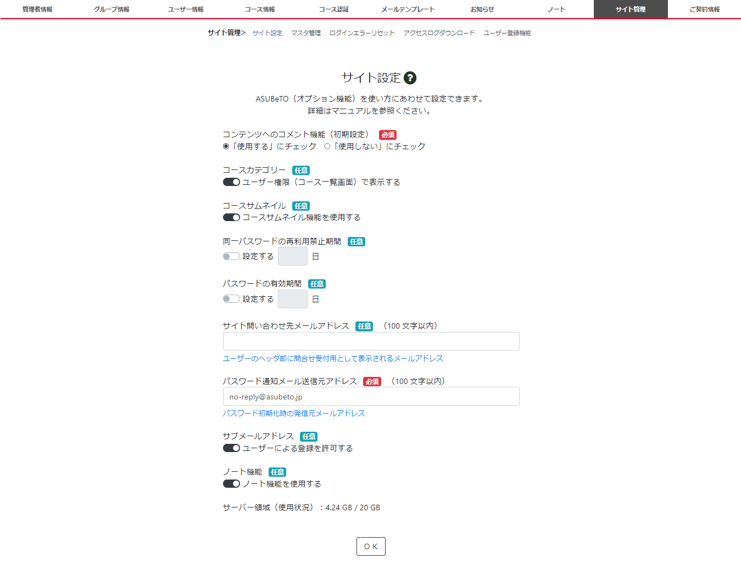The image size is (741, 564).
Task: Click password validity days field
Action: point(293,299)
